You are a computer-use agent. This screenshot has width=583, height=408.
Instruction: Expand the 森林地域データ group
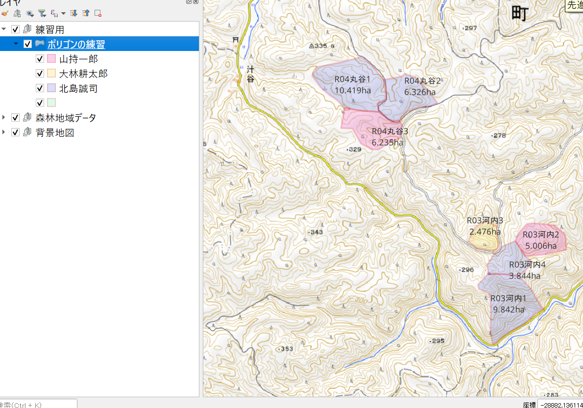pos(4,117)
